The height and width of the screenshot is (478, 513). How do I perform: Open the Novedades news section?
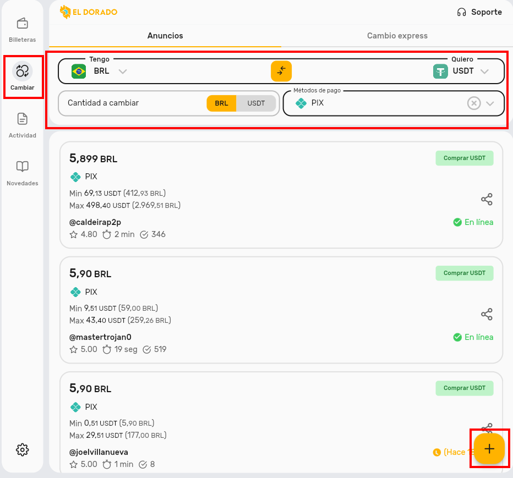click(x=22, y=173)
